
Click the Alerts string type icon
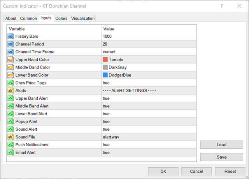pos(11,91)
